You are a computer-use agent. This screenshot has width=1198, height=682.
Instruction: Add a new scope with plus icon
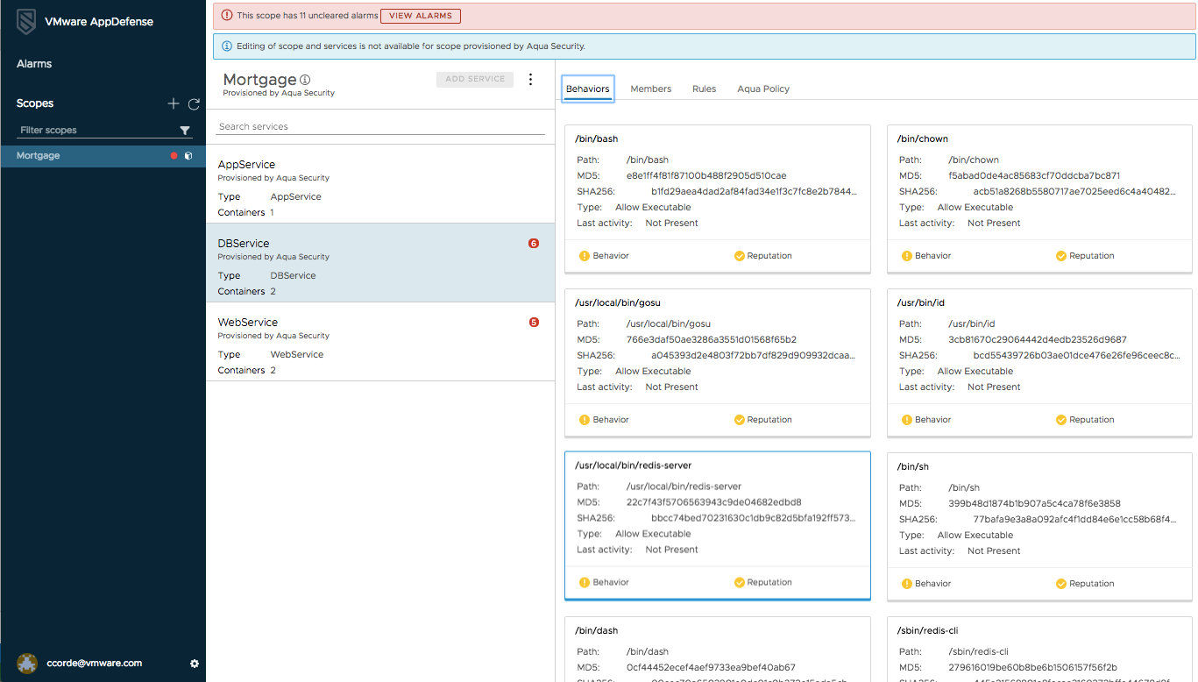pyautogui.click(x=174, y=103)
